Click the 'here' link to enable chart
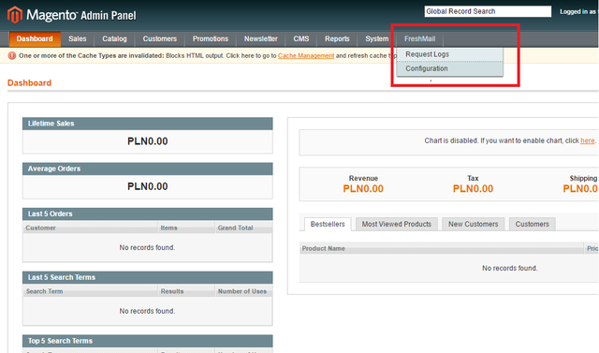This screenshot has width=599, height=353. 588,140
